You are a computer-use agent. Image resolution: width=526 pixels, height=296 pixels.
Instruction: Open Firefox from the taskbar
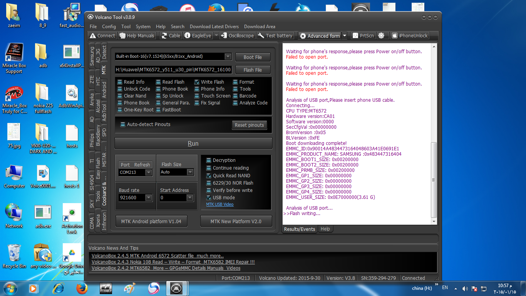point(82,288)
